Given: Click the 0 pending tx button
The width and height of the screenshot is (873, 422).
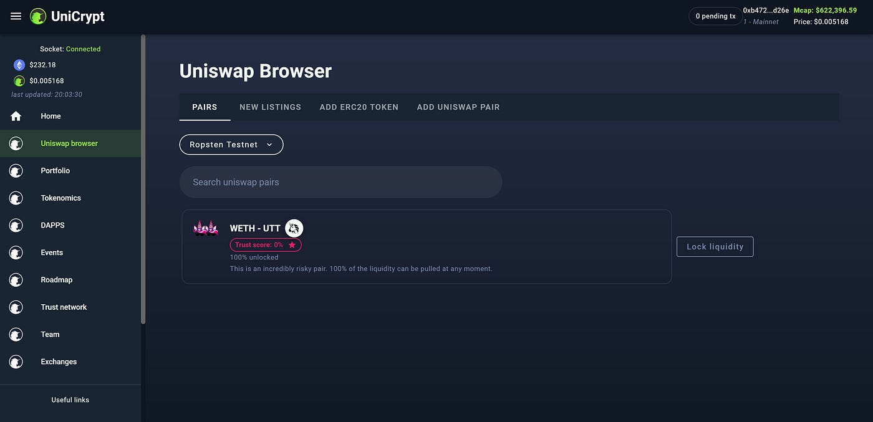Looking at the screenshot, I should point(715,16).
